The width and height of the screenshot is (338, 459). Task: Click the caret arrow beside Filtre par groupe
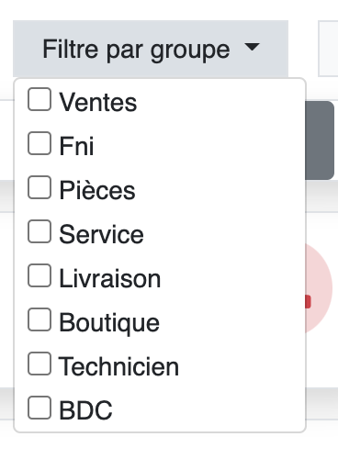click(252, 47)
